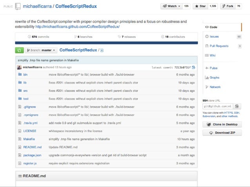Viewport: 250px width, 187px height.
Task: Switch clone URL to Subversion
Action: pos(209,116)
